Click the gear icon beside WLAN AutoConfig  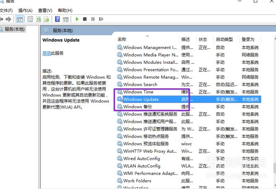point(120,165)
